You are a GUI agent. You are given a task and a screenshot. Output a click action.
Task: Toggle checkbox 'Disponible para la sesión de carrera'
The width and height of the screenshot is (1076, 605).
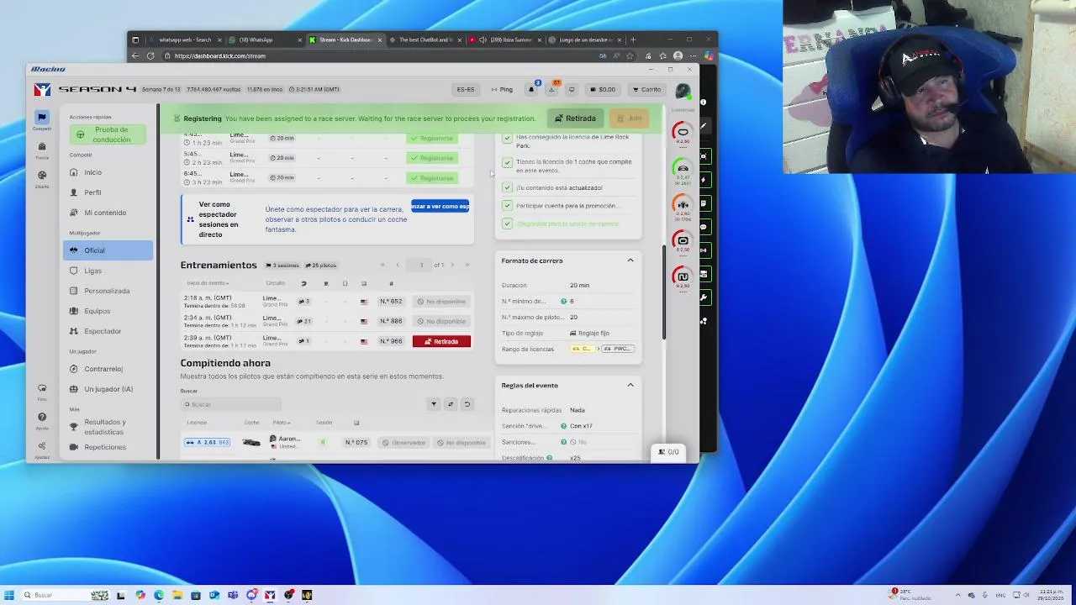507,224
